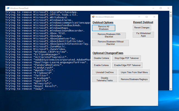This screenshot has width=179, height=111.
Task: Select Remove Bloatware Without Blacklist
Action: pyautogui.click(x=110, y=43)
